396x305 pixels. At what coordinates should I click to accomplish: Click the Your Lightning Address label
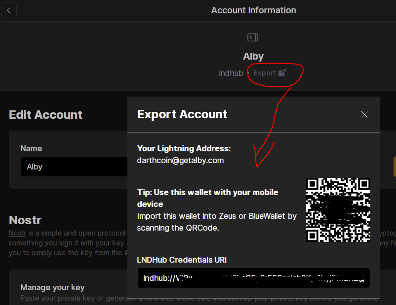pos(184,148)
